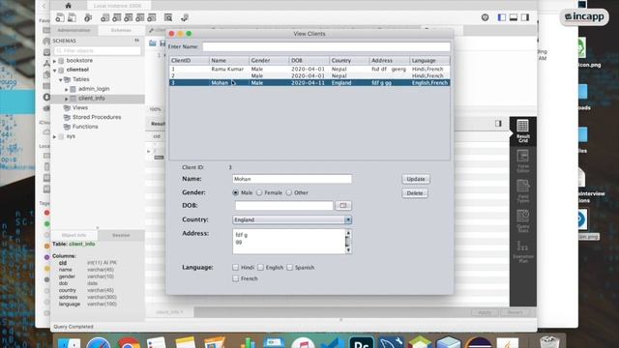
Task: Click the Revert button in Workbench
Action: [x=516, y=312]
